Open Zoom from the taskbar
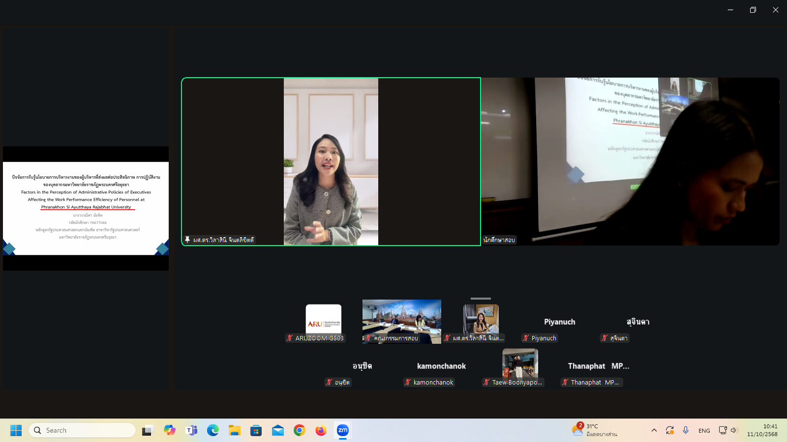The image size is (787, 442). pyautogui.click(x=342, y=430)
